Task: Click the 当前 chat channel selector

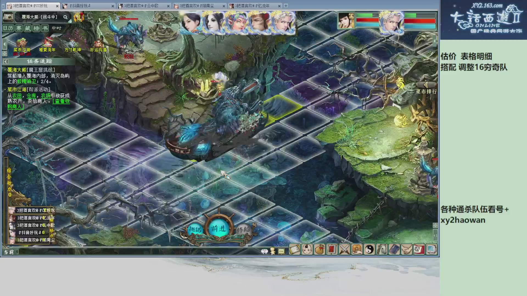Action: pos(9,252)
